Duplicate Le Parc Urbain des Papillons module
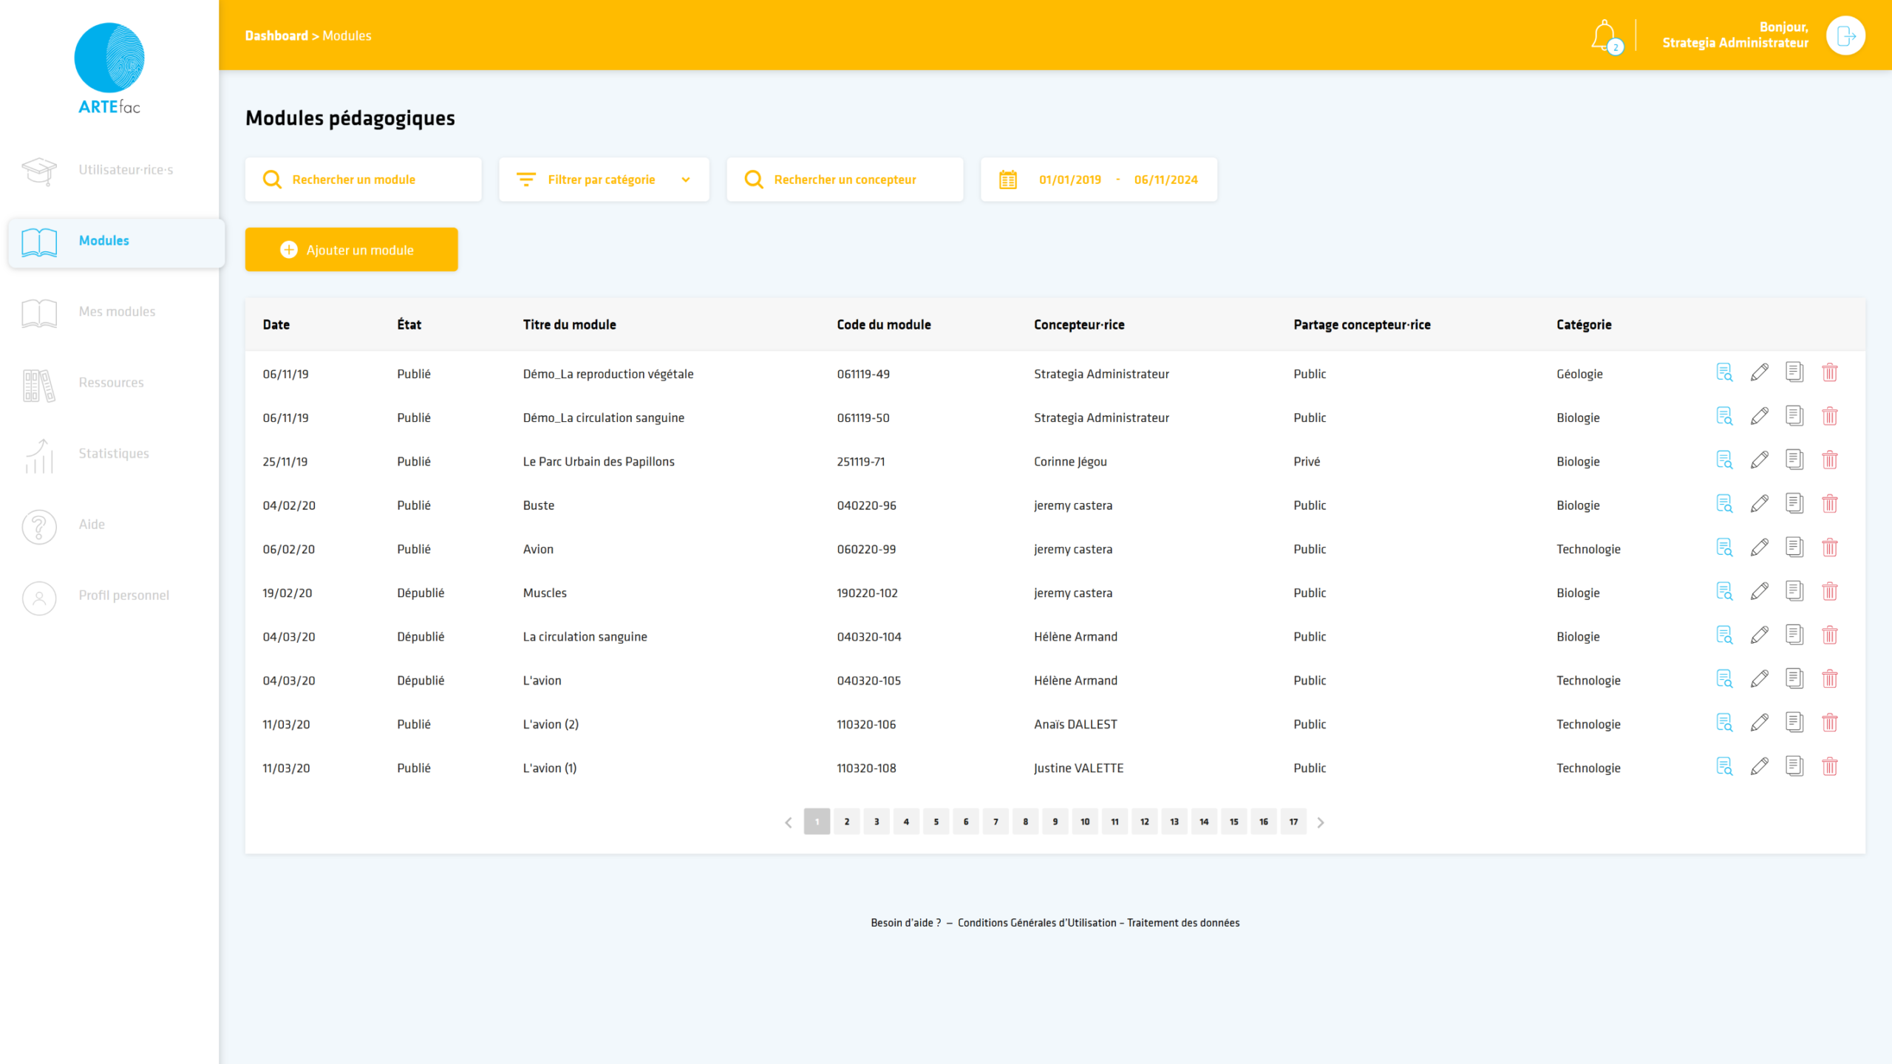 click(1794, 460)
